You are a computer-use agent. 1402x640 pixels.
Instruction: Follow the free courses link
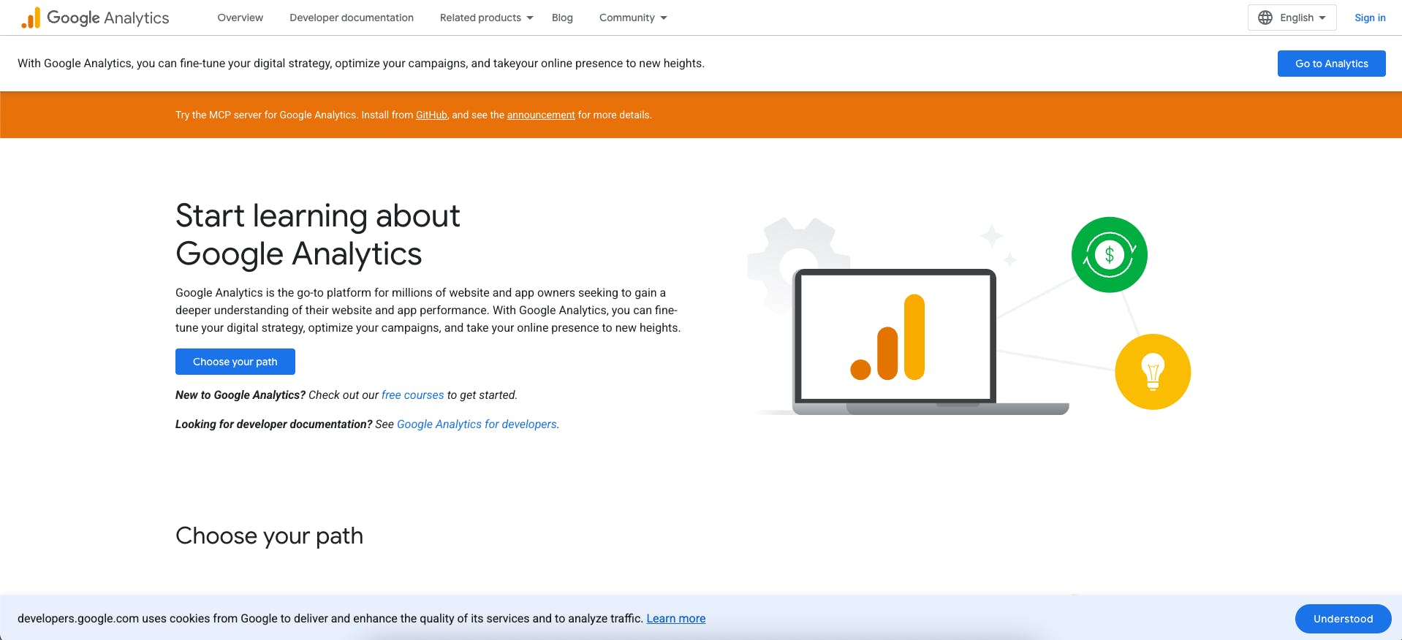point(412,395)
